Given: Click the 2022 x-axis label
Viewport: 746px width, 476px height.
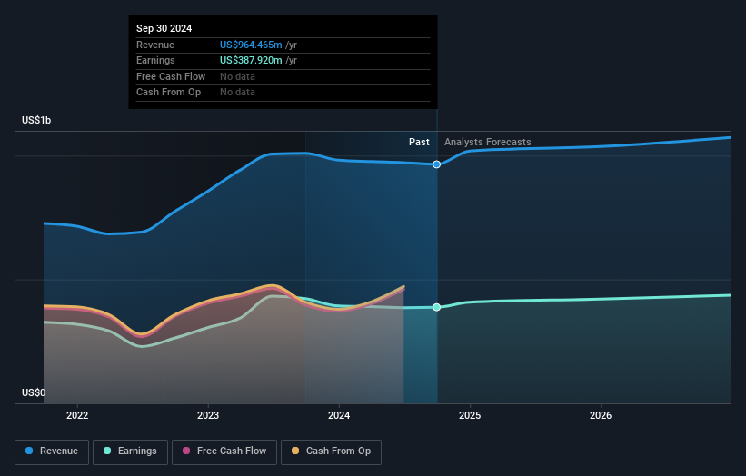Looking at the screenshot, I should point(77,415).
